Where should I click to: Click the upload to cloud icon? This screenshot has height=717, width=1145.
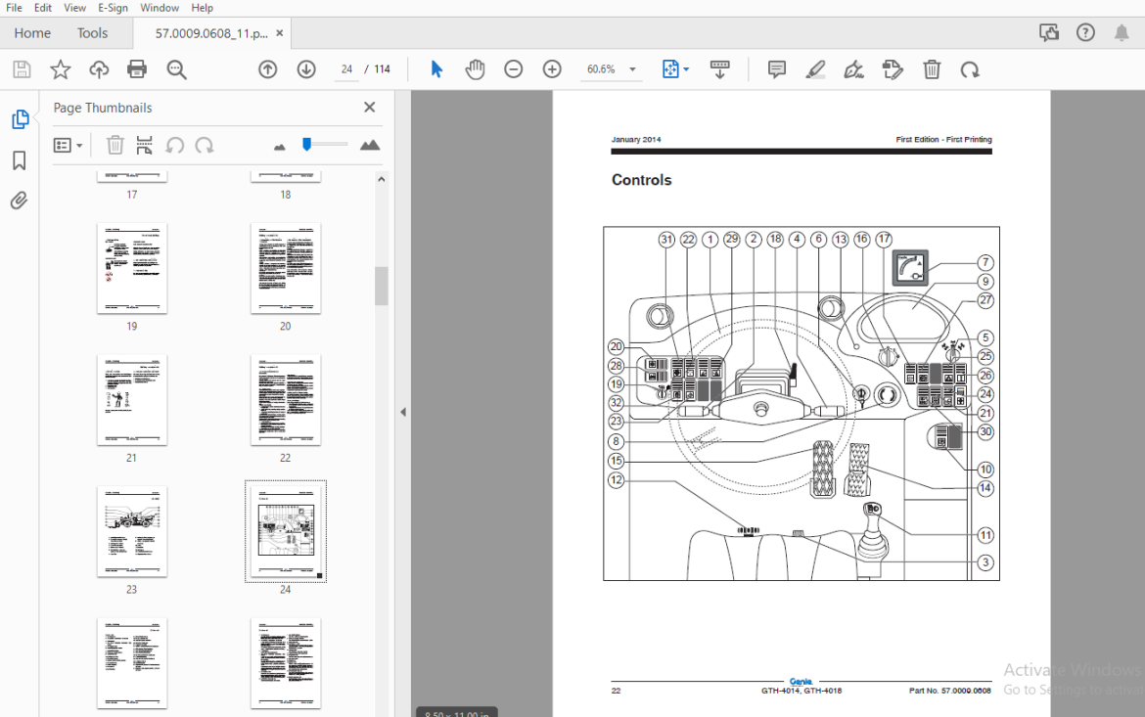pyautogui.click(x=99, y=69)
